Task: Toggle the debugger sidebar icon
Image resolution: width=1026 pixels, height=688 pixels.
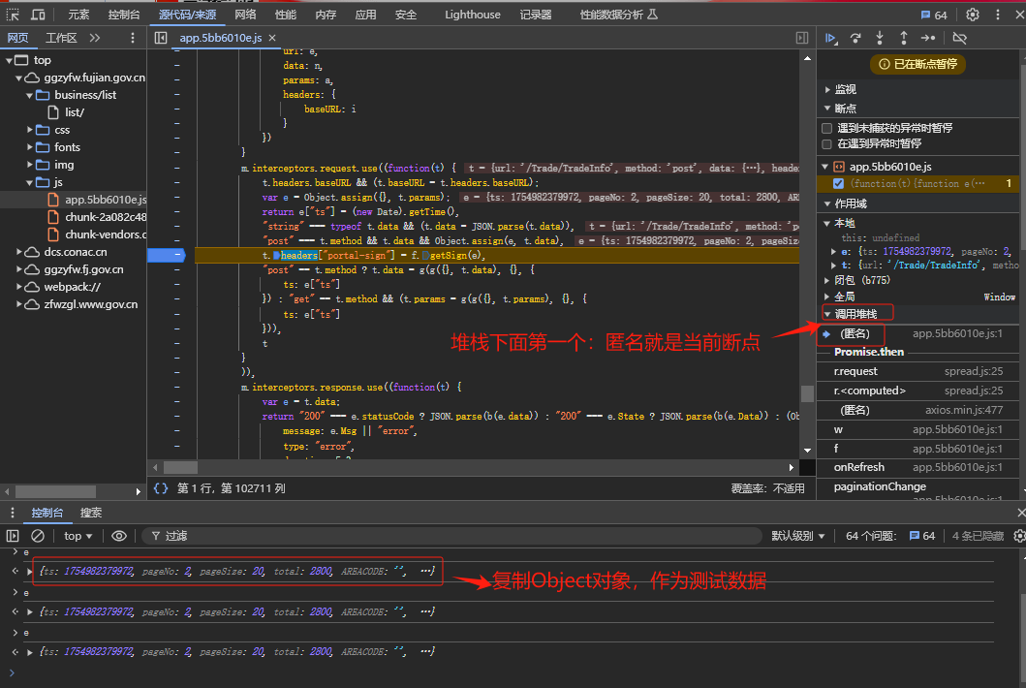Action: pyautogui.click(x=801, y=38)
